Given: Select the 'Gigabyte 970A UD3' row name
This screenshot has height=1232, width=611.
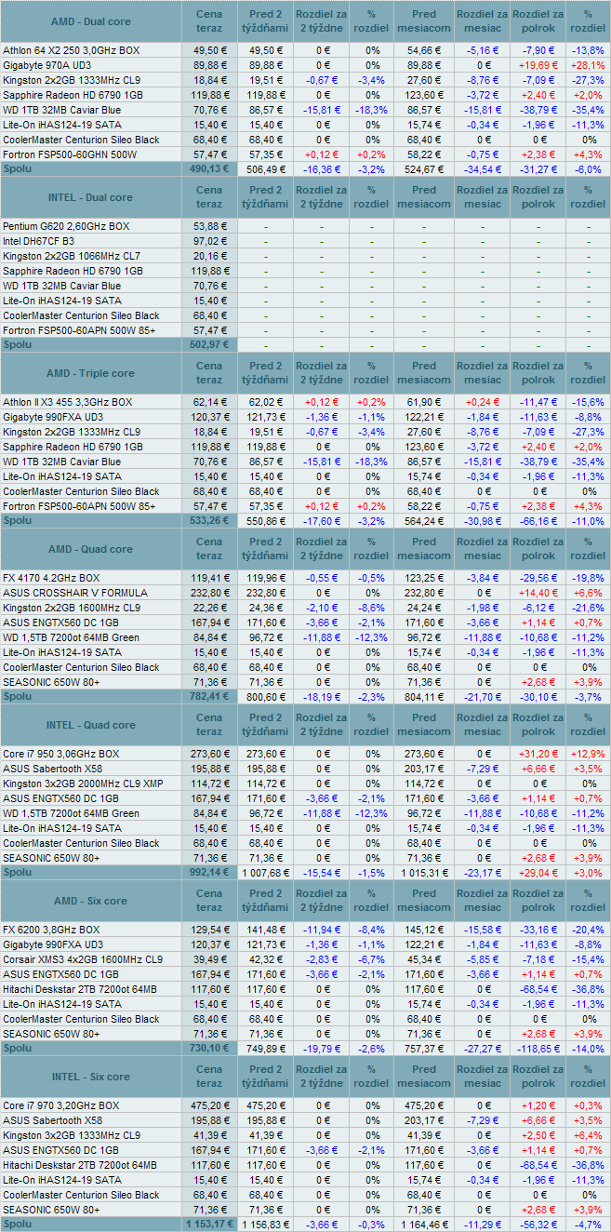Looking at the screenshot, I should [x=47, y=65].
